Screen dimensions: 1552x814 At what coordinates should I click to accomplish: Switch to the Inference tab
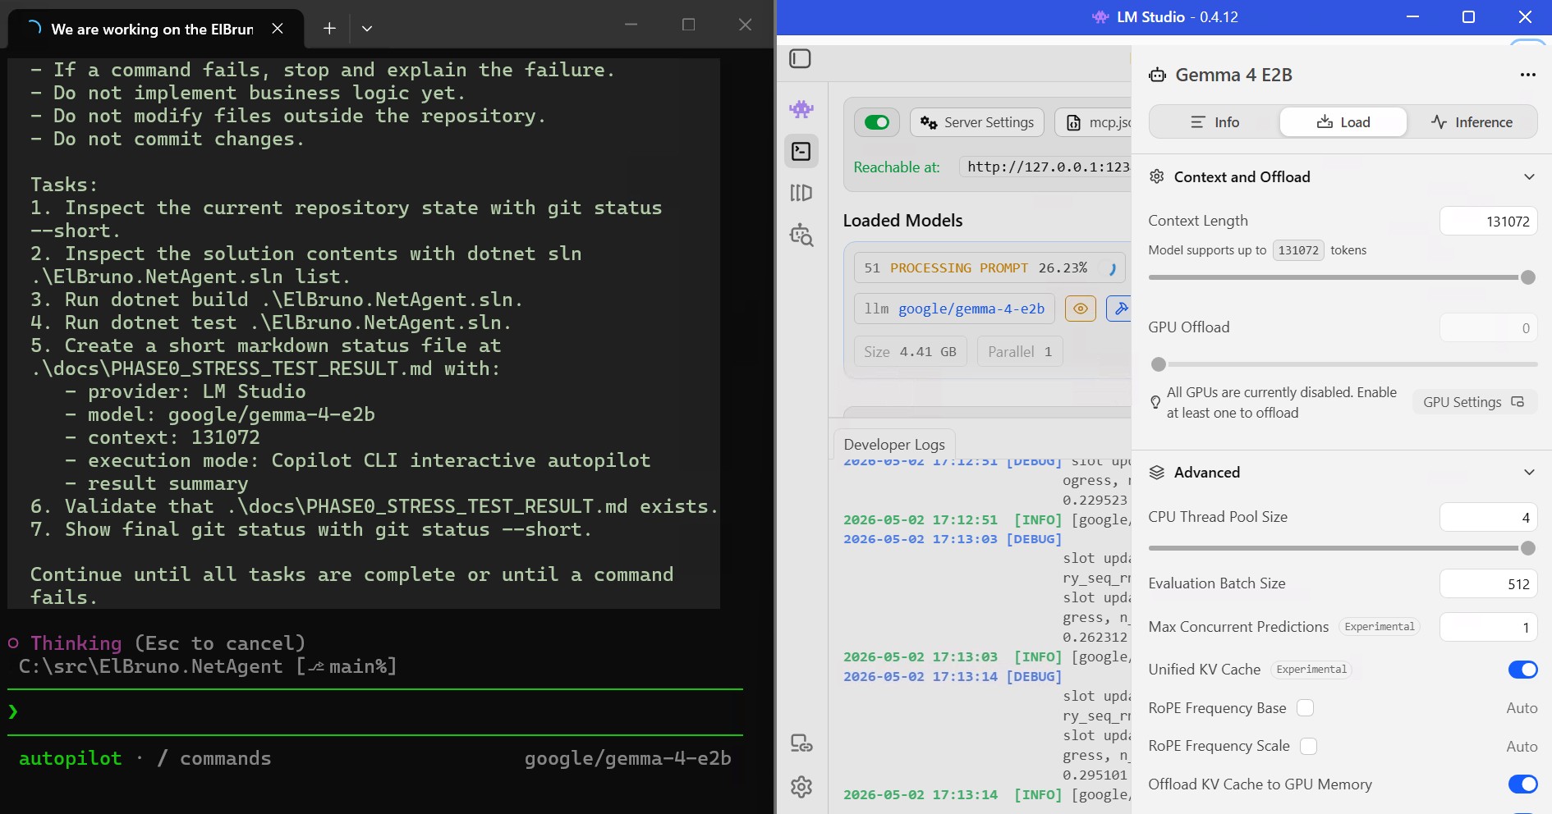pyautogui.click(x=1472, y=122)
